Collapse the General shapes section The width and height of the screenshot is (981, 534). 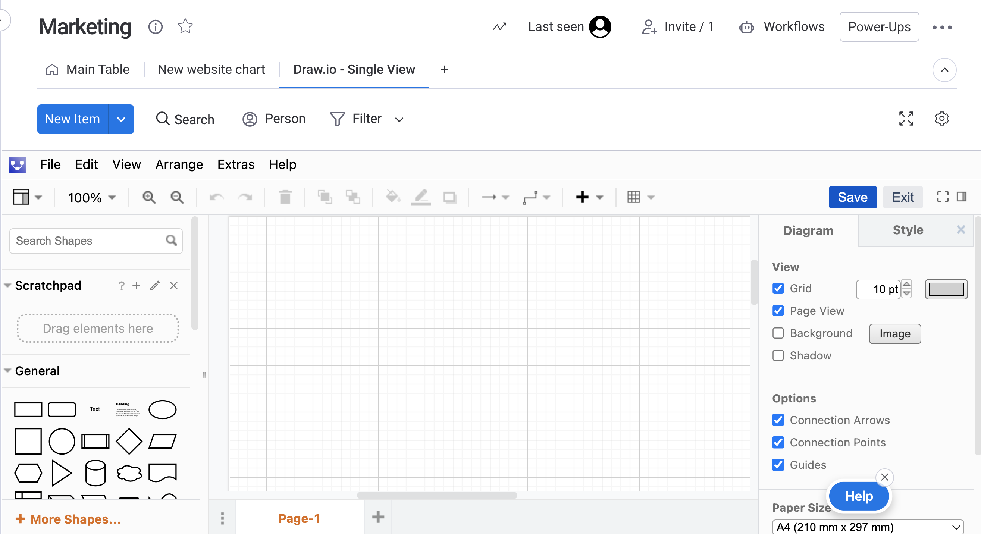[x=7, y=371]
